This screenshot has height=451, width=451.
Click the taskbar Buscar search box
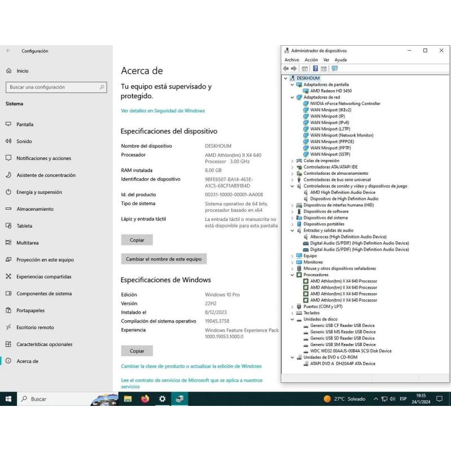pos(68,399)
